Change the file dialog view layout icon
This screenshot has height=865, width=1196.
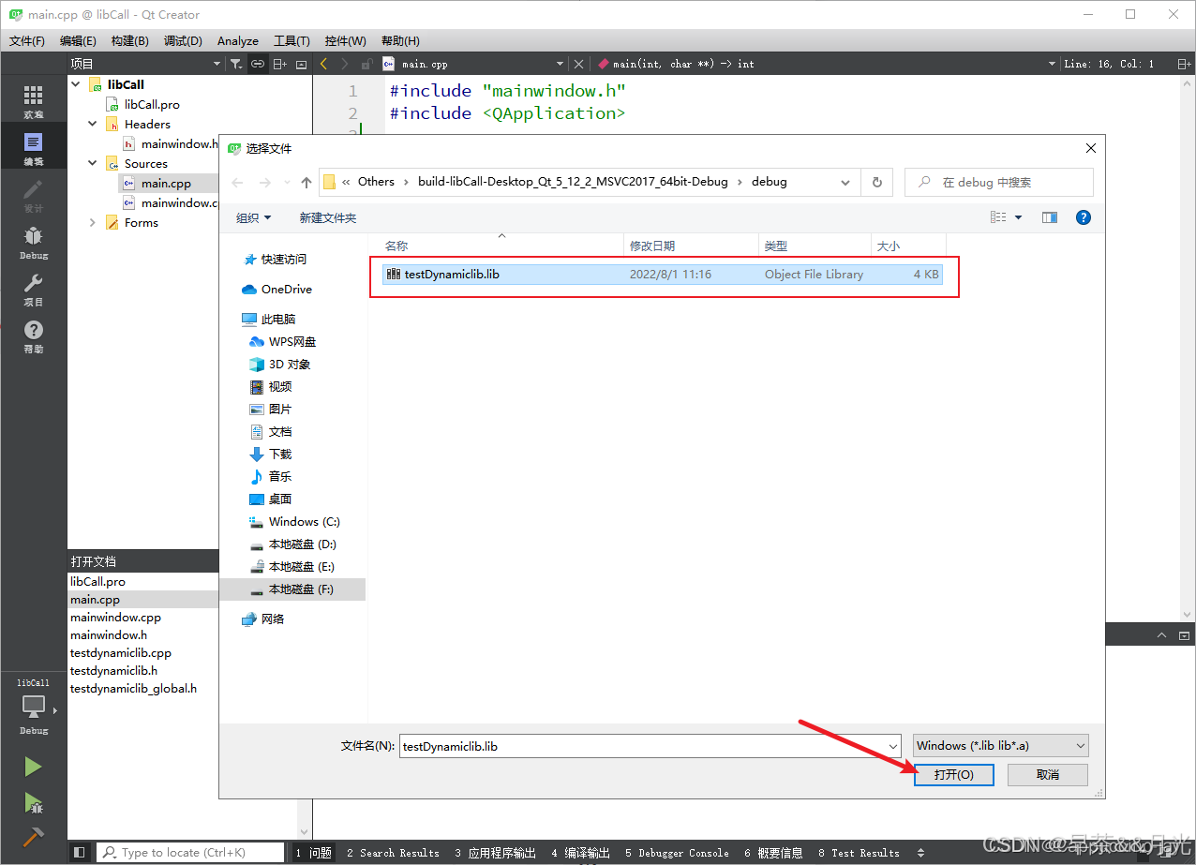pos(998,217)
